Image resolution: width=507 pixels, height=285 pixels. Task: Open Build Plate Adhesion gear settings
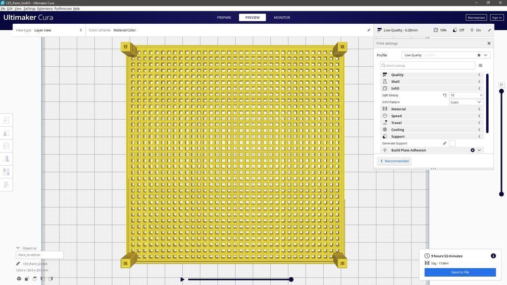pos(473,150)
